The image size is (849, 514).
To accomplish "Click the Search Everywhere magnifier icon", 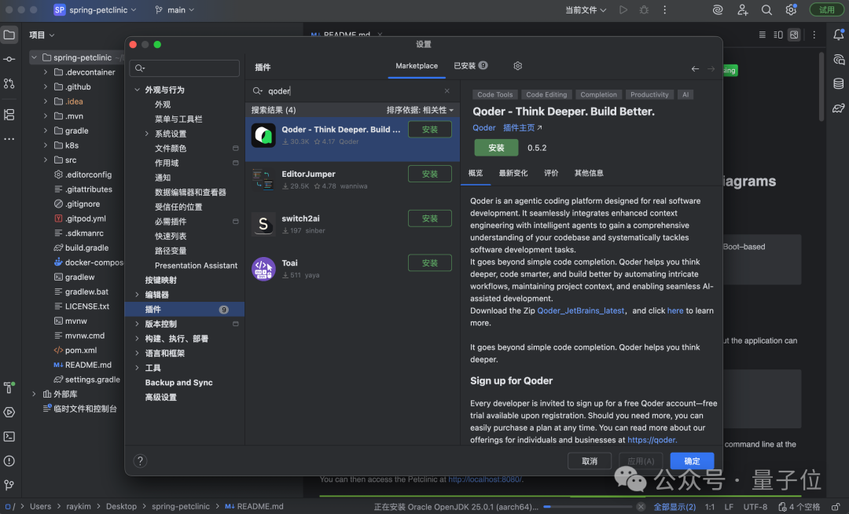I will (x=766, y=10).
